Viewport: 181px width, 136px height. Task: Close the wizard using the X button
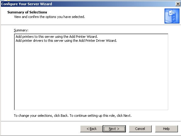pos(178,4)
